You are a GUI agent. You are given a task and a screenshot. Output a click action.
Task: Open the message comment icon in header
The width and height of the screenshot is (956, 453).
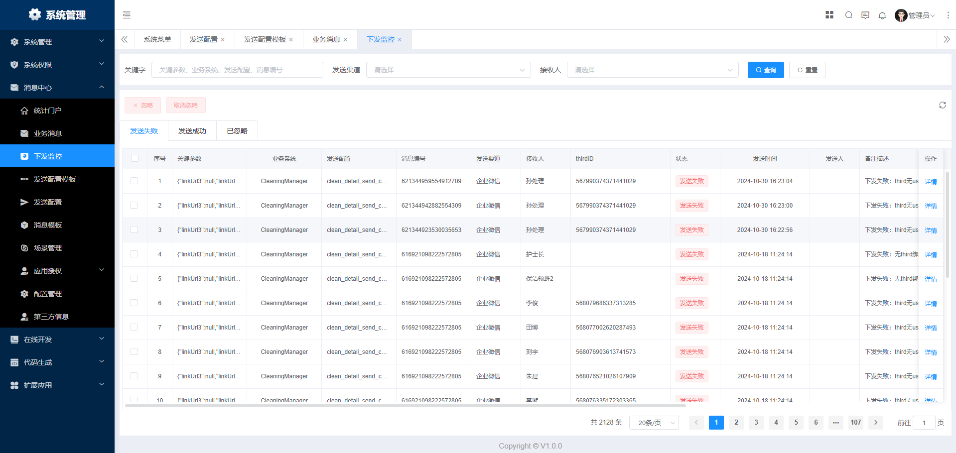(x=865, y=15)
